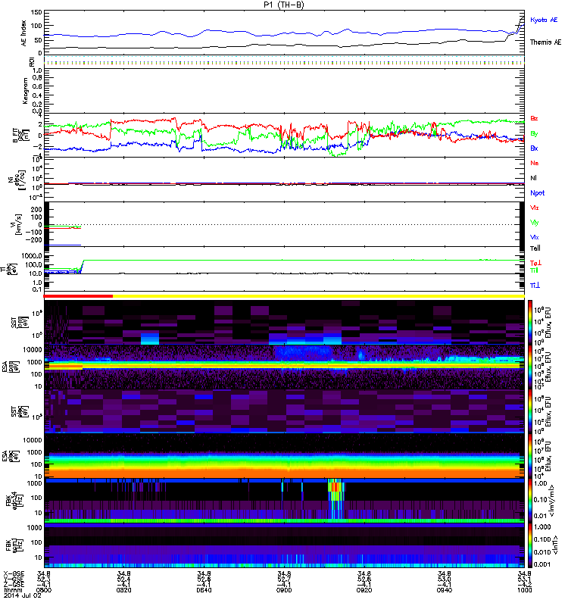Click the 0800 time axis label
The image size is (568, 606).
coord(43,590)
